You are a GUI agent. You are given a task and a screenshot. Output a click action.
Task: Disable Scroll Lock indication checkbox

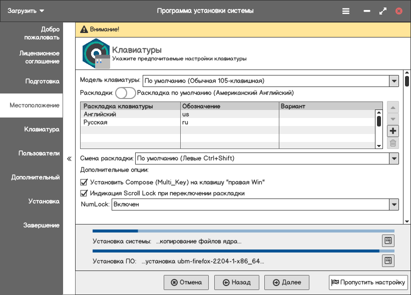(84, 193)
